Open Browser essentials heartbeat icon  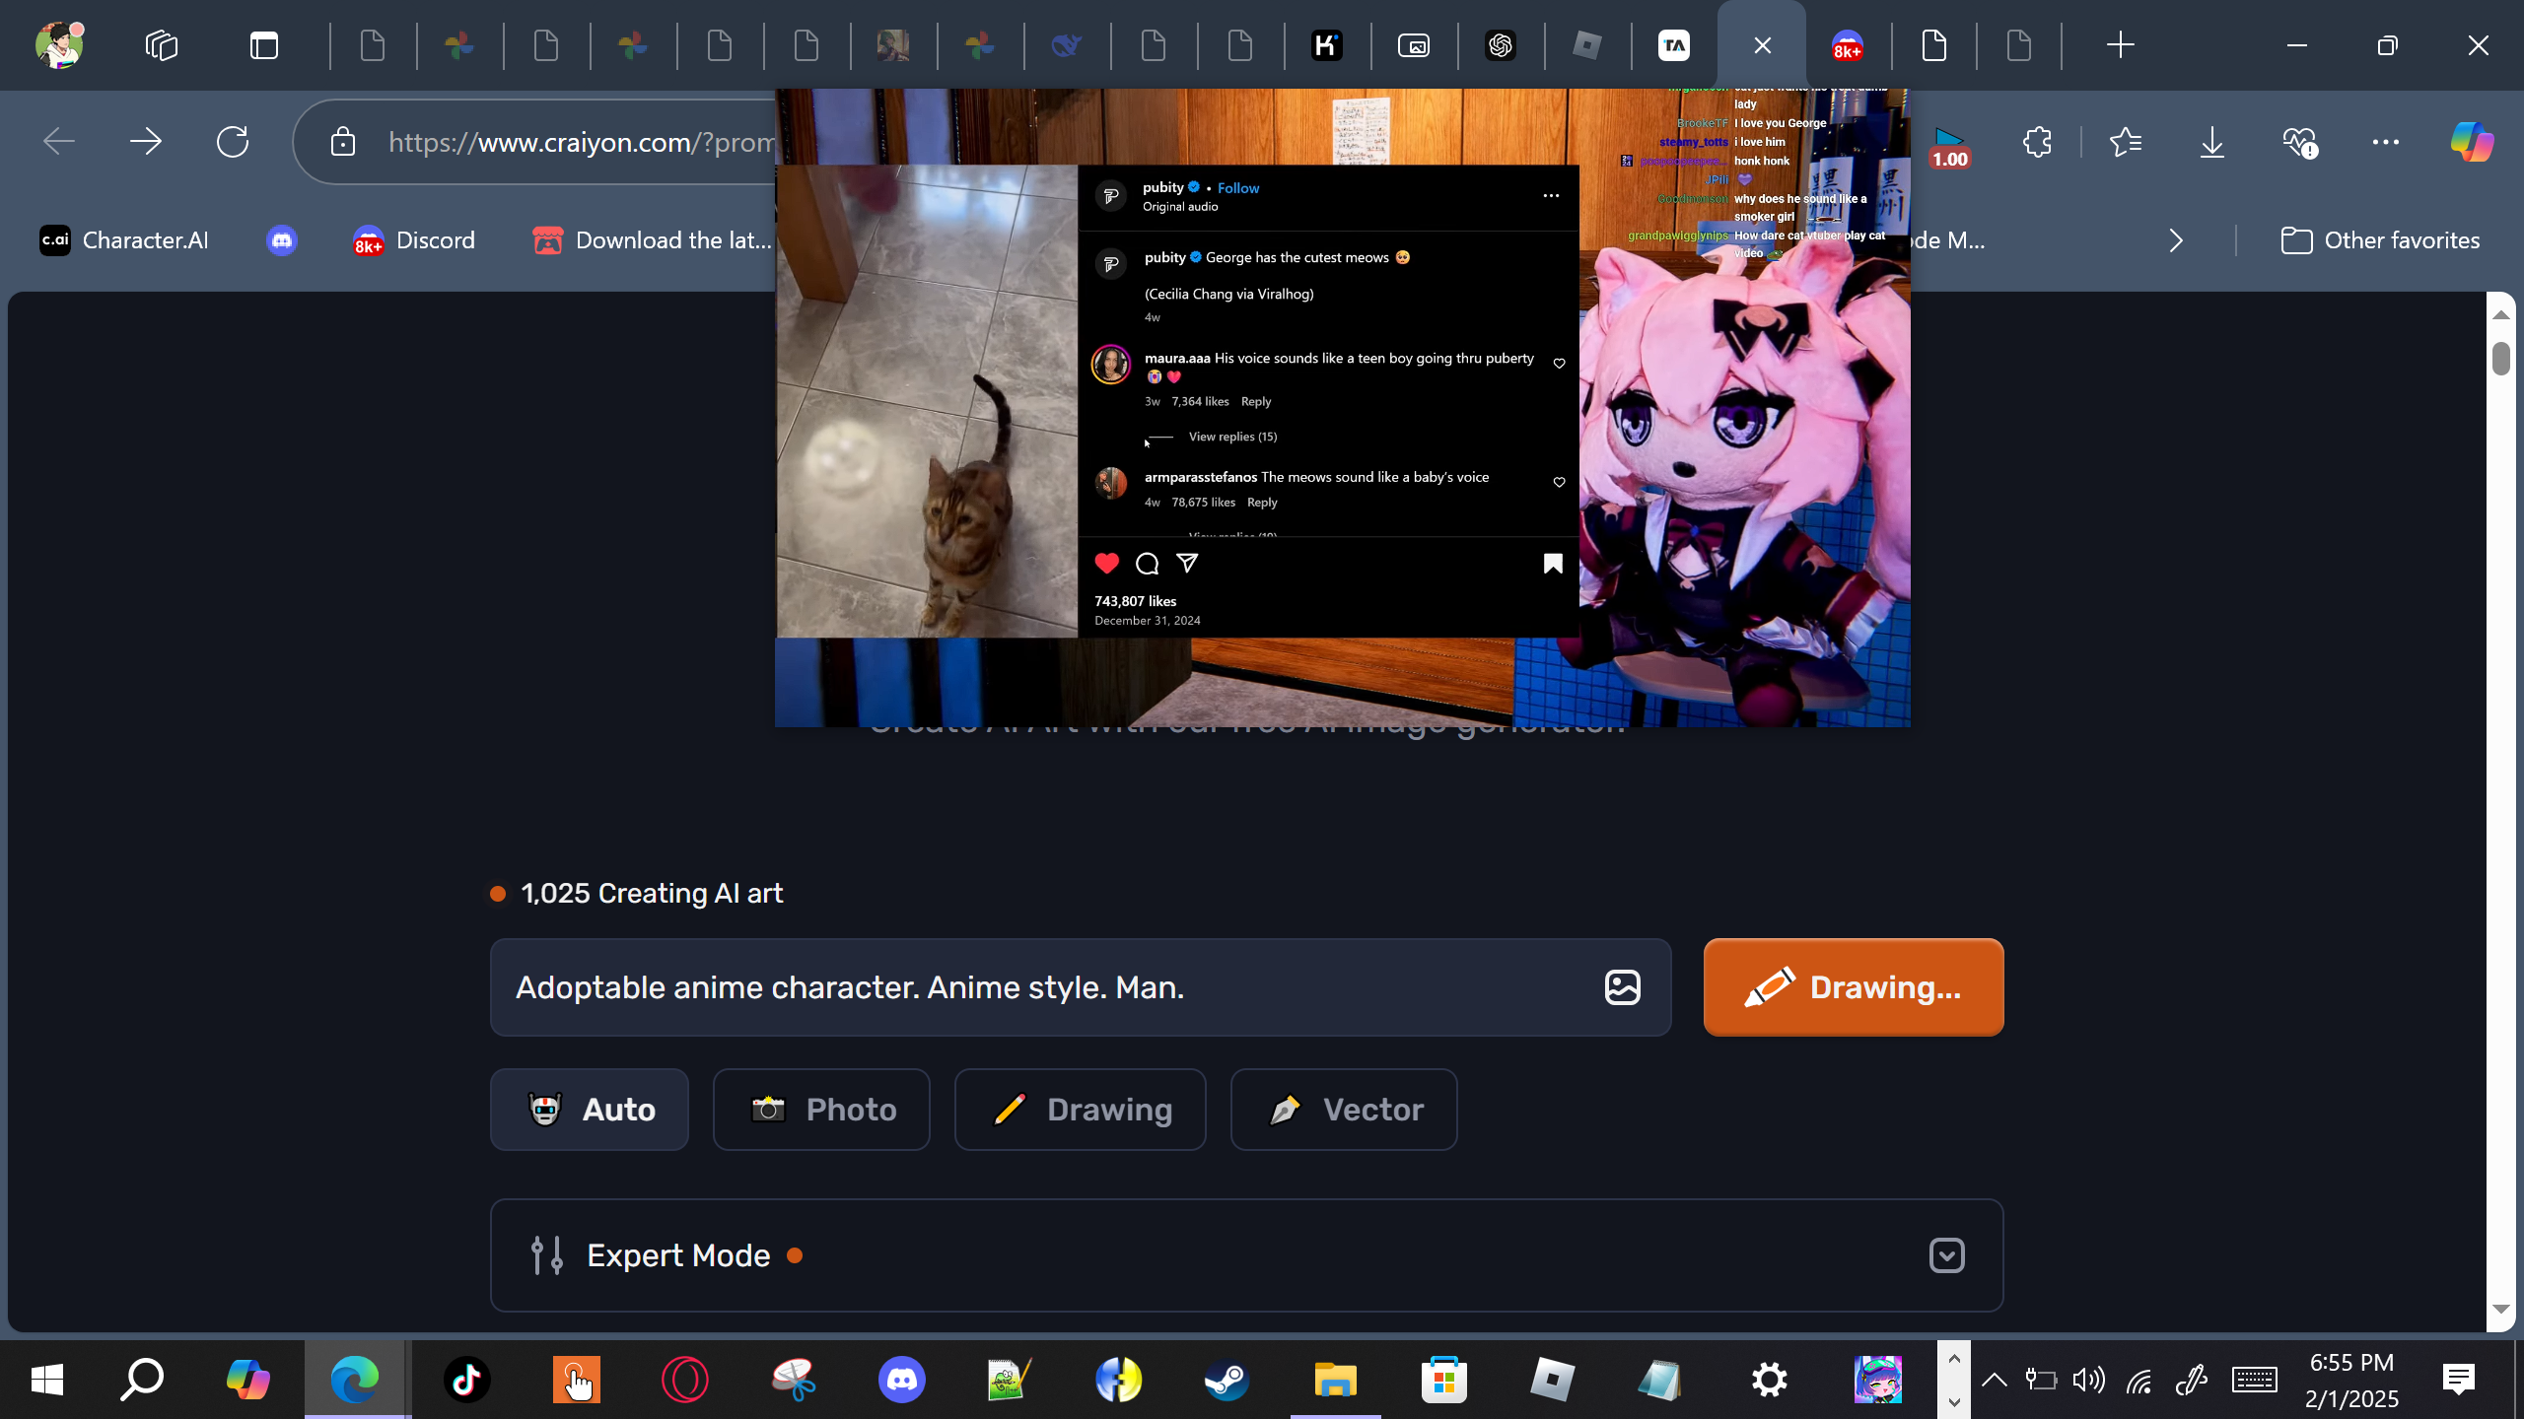click(2299, 143)
